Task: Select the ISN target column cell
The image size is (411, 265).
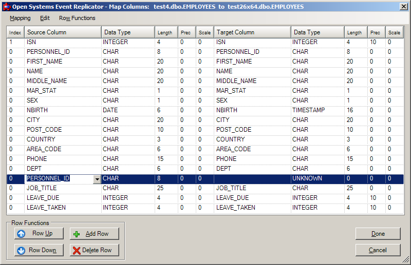Action: [252, 42]
